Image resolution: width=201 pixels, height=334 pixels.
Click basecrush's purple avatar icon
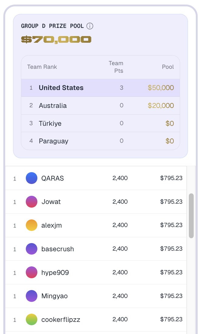click(32, 249)
